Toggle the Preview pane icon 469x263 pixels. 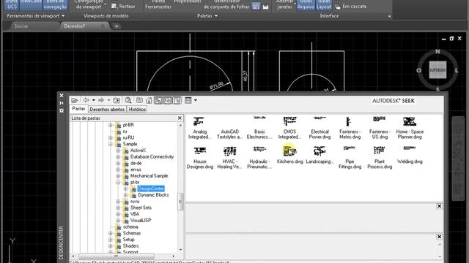coord(168,101)
